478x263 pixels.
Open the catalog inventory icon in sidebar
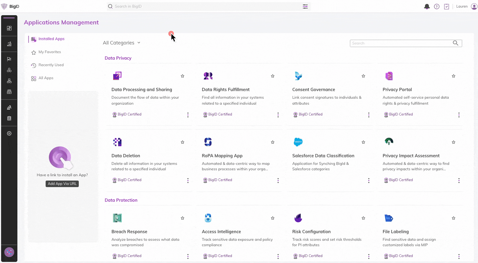pyautogui.click(x=9, y=92)
